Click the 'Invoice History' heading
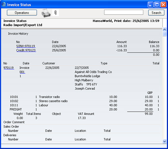The height and width of the screenshot is (149, 168). tap(18, 34)
